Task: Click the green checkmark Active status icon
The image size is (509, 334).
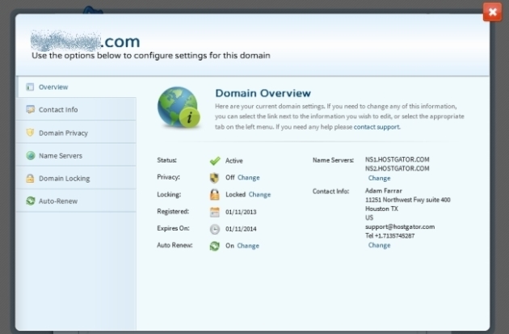Action: click(x=215, y=161)
